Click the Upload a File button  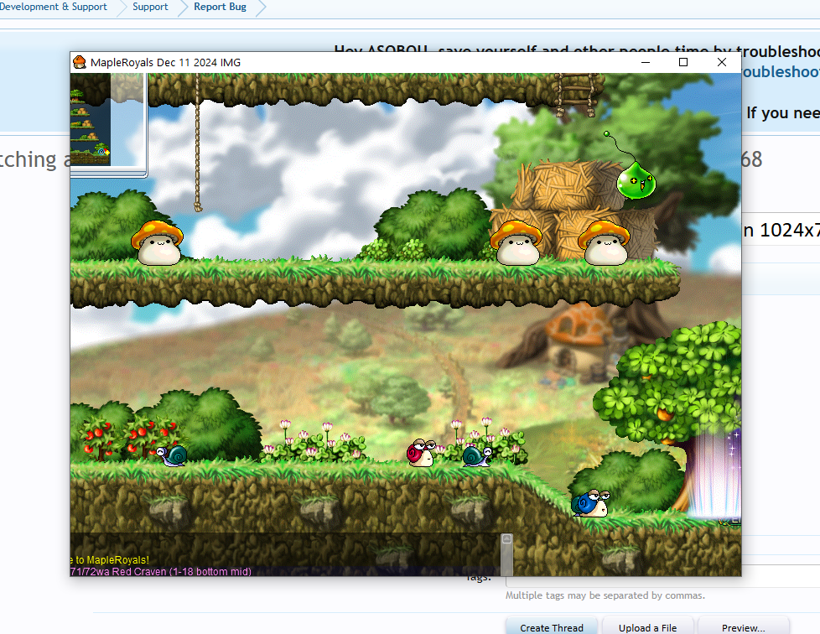pos(647,626)
